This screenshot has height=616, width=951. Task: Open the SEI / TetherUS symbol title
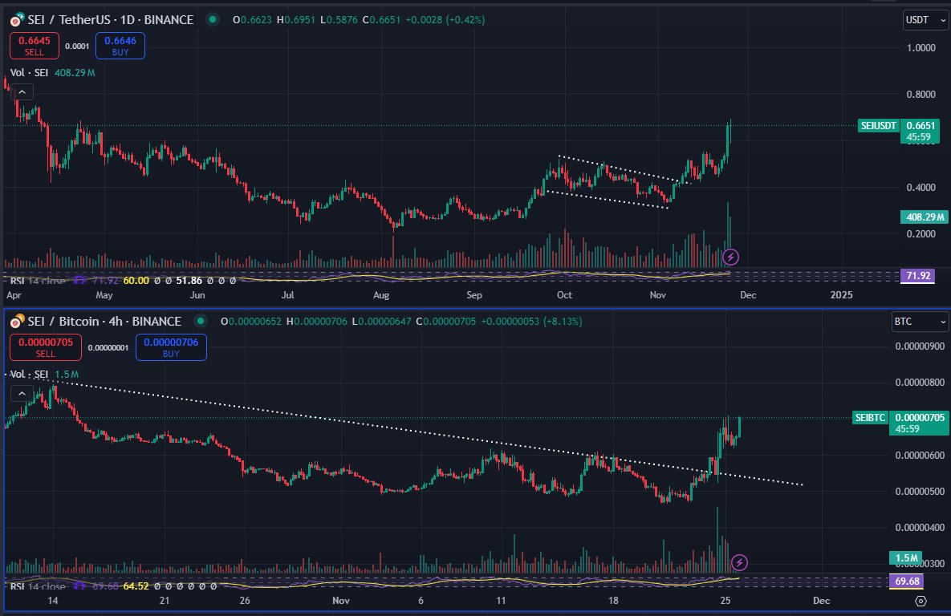111,19
